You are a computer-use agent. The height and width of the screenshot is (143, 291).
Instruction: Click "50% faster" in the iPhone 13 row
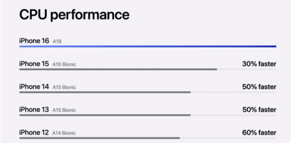pyautogui.click(x=259, y=110)
